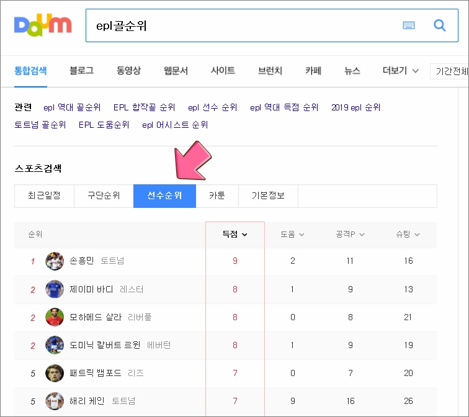Open related search epl 역대 골순위
The height and width of the screenshot is (417, 469).
72,107
